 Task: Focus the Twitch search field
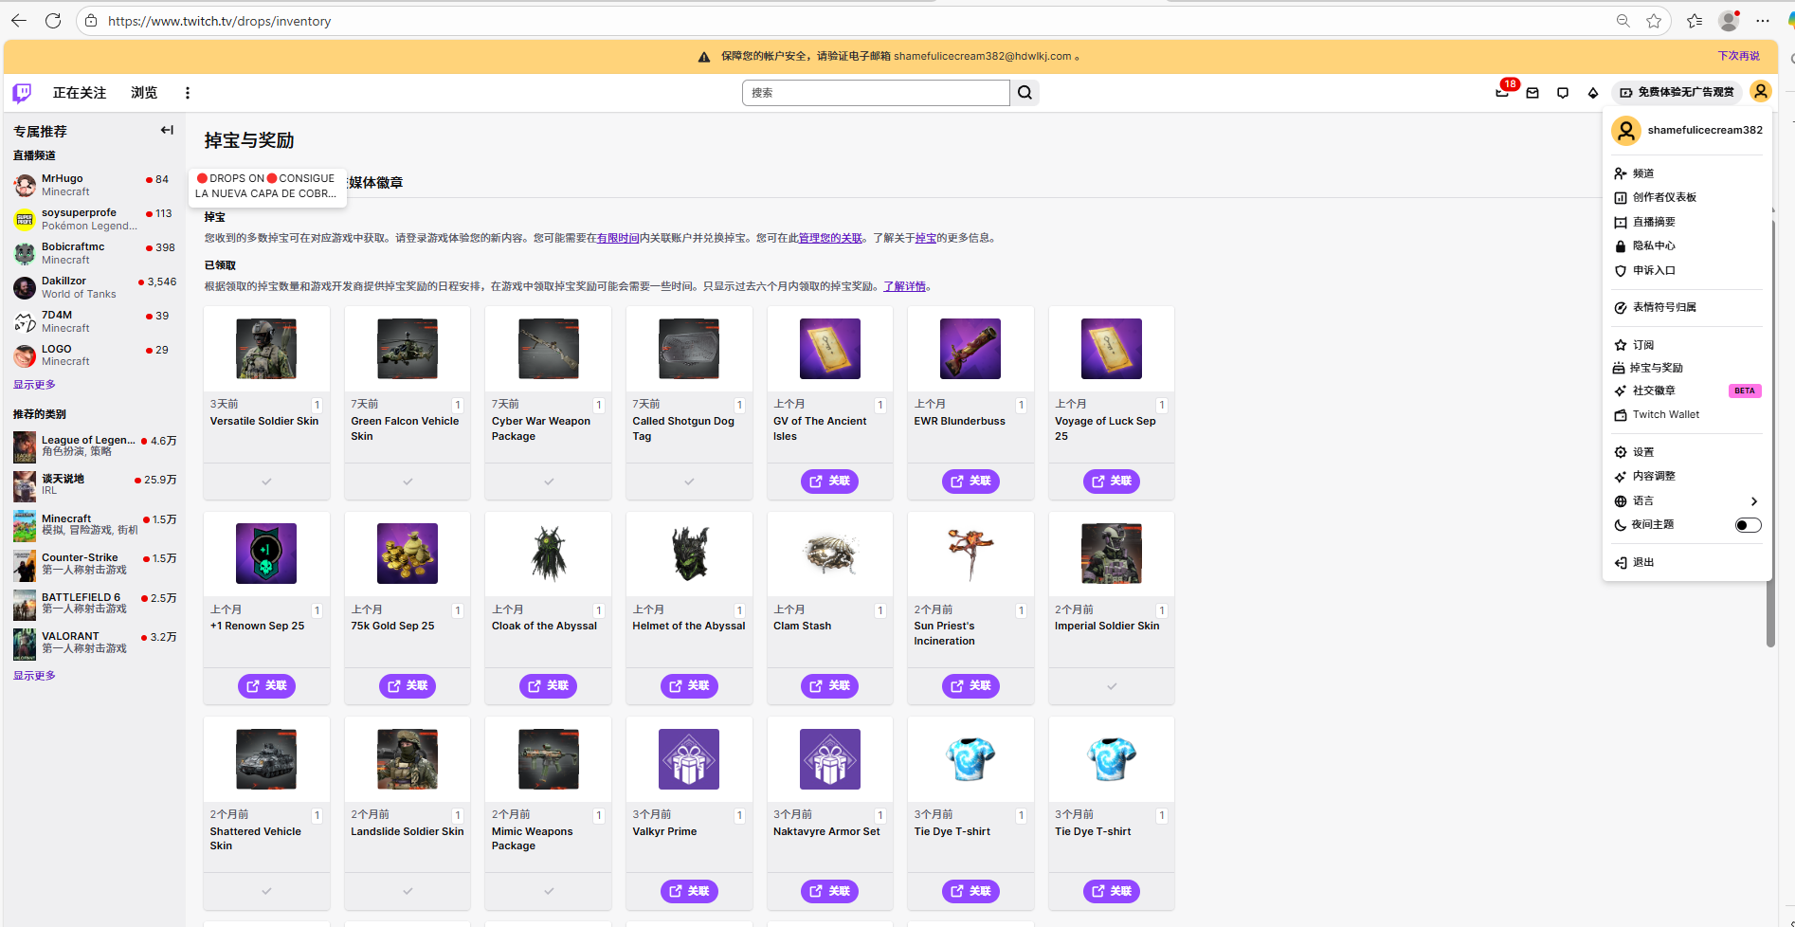tap(875, 93)
